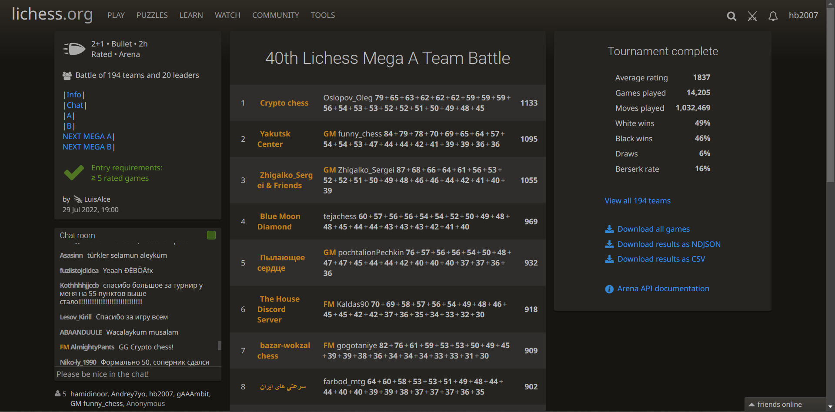Click the teams group icon
The width and height of the screenshot is (835, 412).
pos(67,76)
